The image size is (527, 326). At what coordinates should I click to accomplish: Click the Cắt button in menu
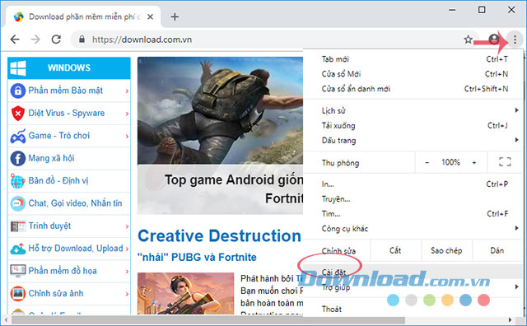tap(395, 250)
